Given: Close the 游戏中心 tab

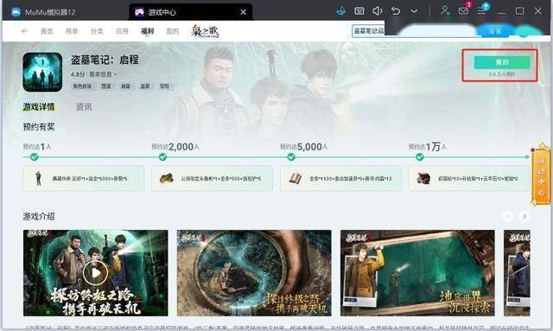Looking at the screenshot, I should tap(244, 12).
